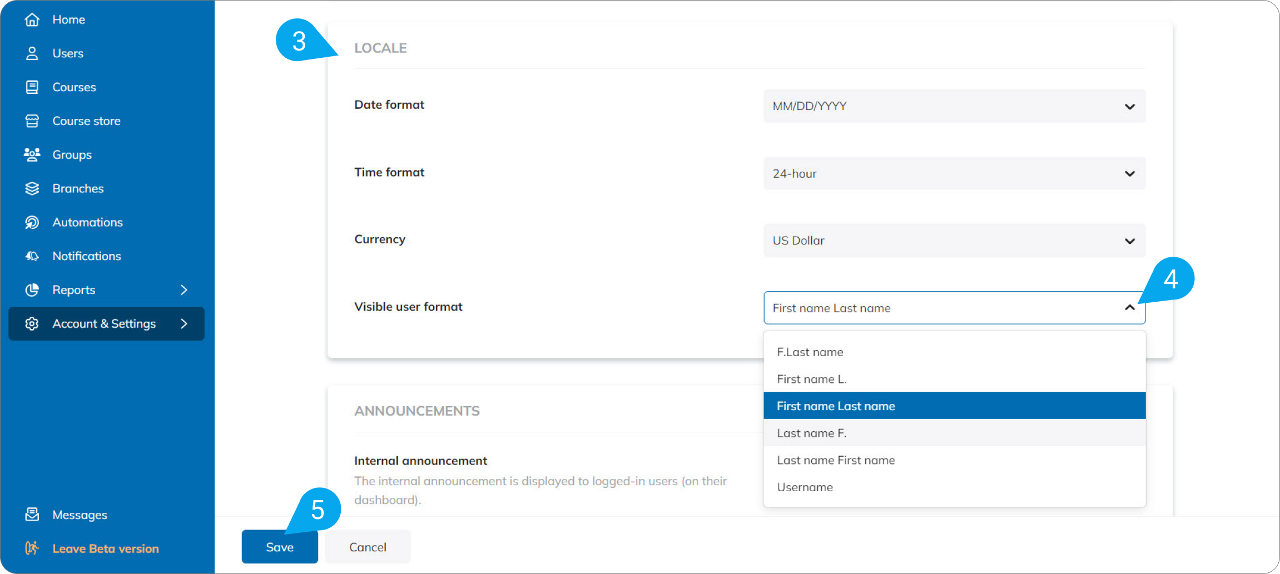1280x574 pixels.
Task: Click the Account & Settings gear icon
Action: click(33, 323)
